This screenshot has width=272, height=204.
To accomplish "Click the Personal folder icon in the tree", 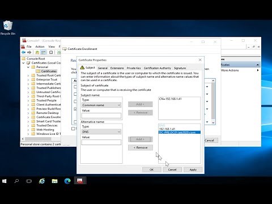I will click(x=33, y=67).
